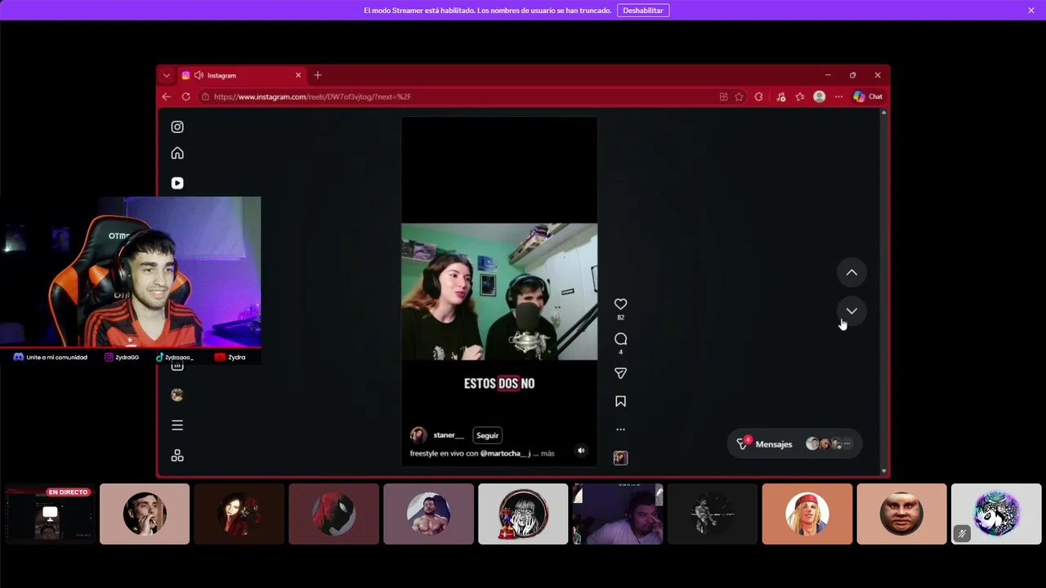The image size is (1046, 588).
Task: Click the streamer's webcam overlay
Action: [131, 272]
